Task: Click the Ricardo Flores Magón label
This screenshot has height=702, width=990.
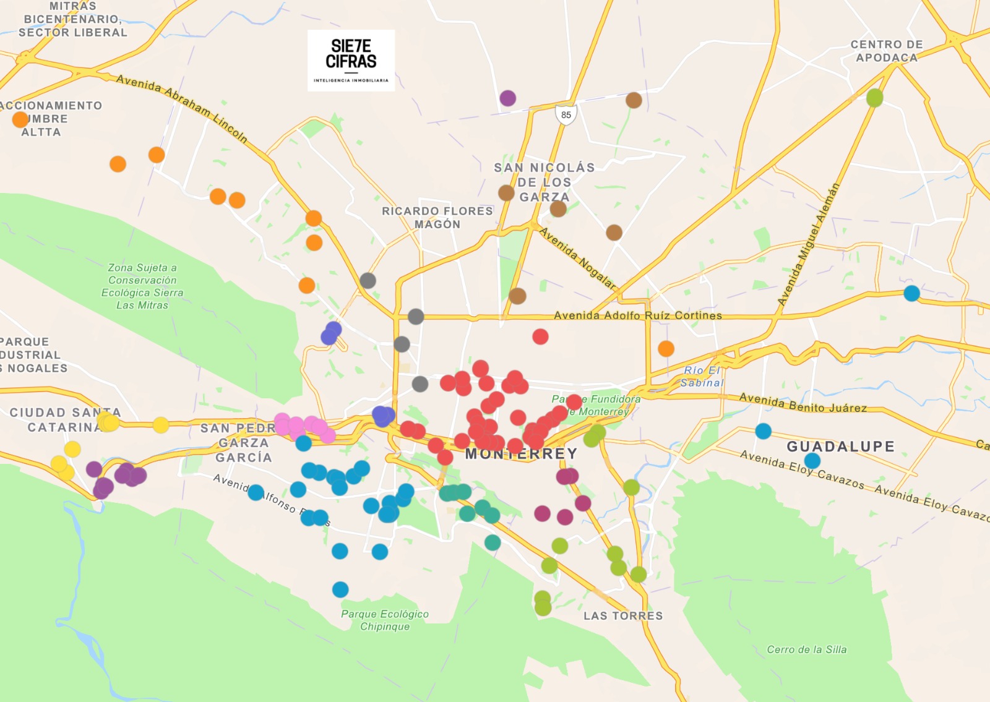Action: [x=437, y=218]
